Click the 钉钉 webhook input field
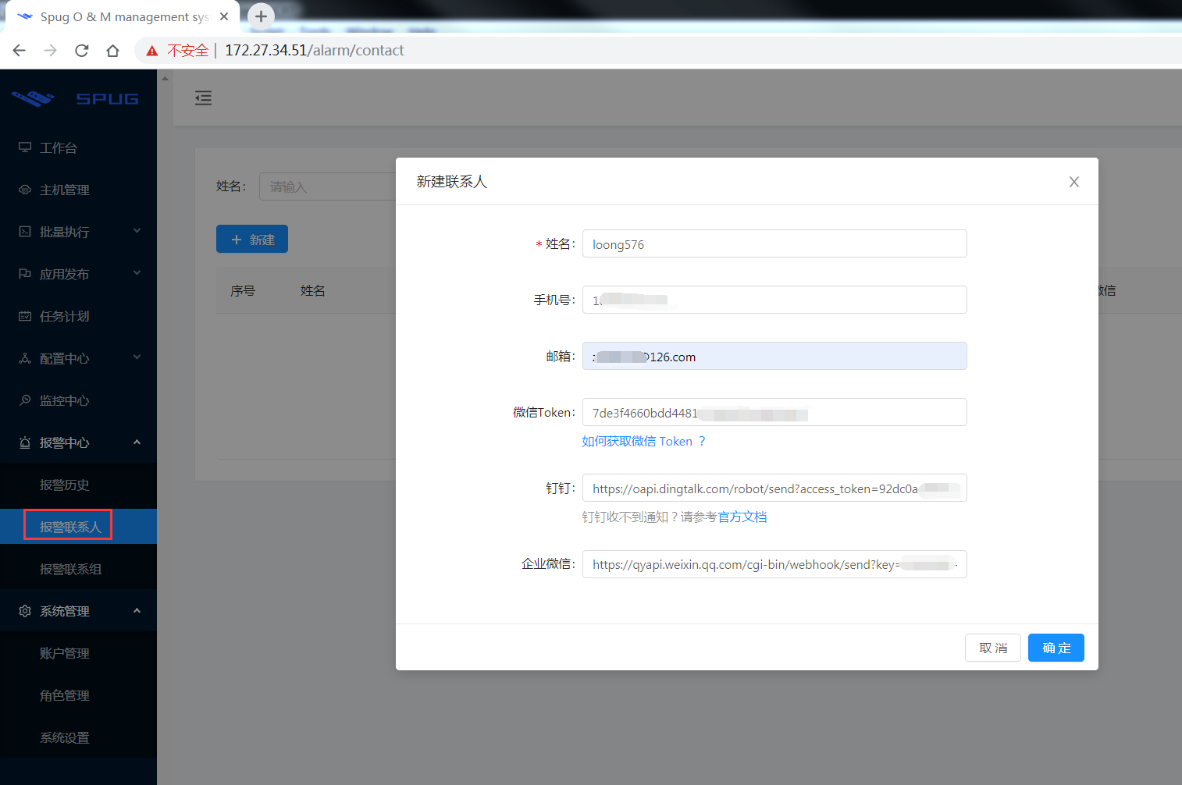Screen dimensions: 1182x785 pyautogui.click(x=774, y=488)
